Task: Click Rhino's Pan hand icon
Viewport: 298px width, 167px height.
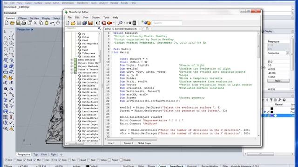Action: coord(58,23)
